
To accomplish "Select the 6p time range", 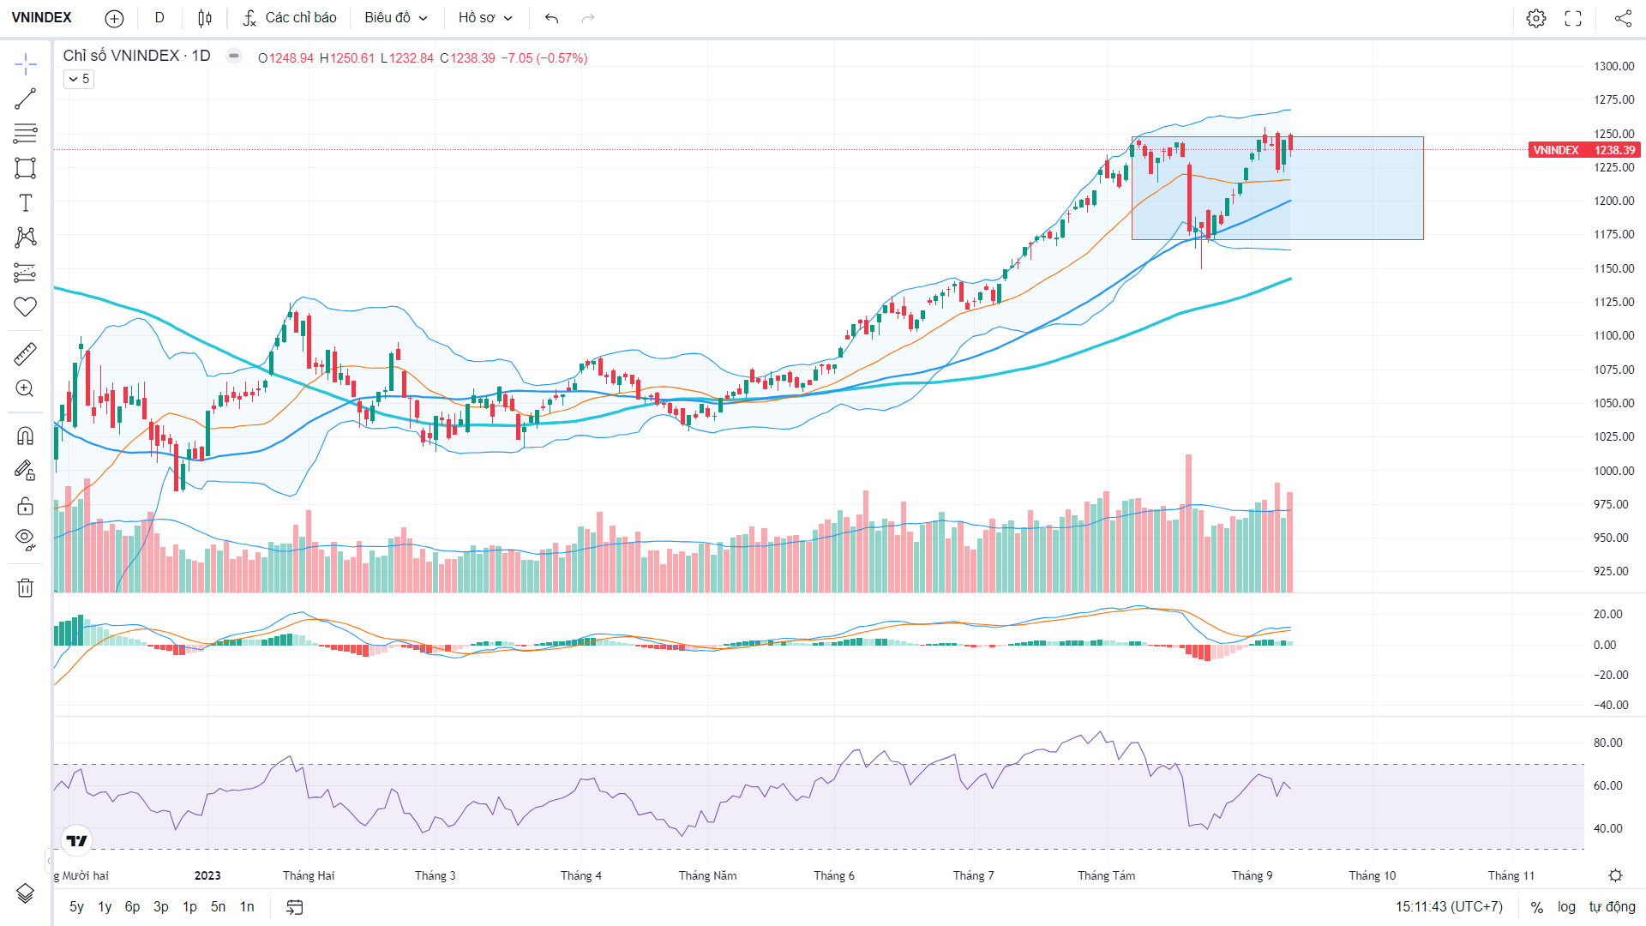I will click(132, 907).
